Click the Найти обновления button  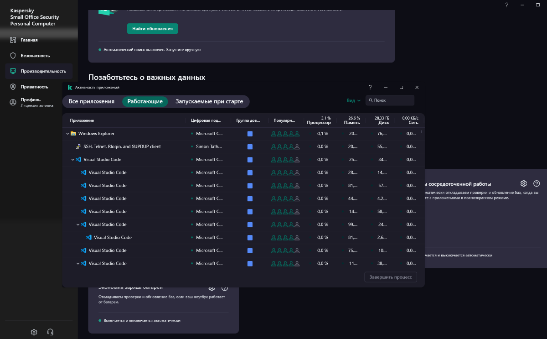tap(152, 28)
